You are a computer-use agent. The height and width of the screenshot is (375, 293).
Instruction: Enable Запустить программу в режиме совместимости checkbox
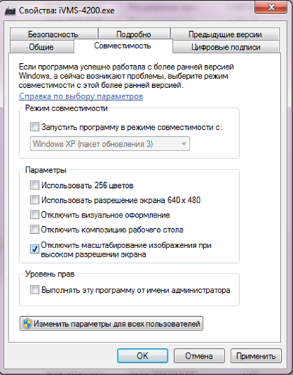tap(35, 127)
